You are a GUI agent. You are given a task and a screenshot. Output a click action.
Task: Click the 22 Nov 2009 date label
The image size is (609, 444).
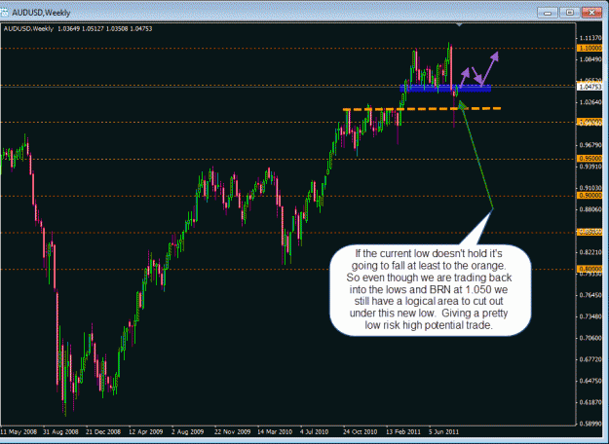232,431
